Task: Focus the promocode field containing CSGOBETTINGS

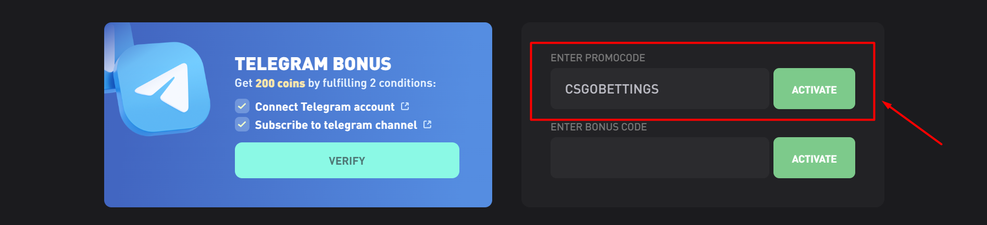Action: (x=659, y=89)
